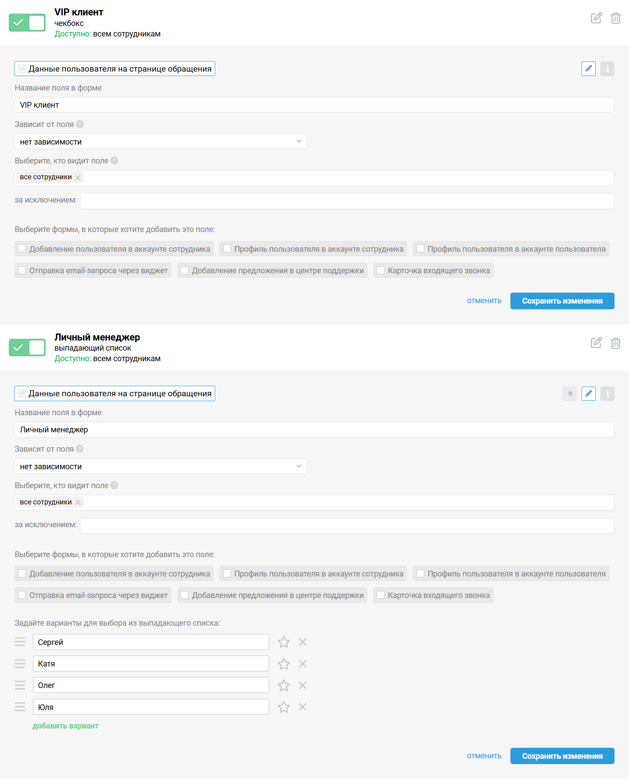Click the за исключением field in Личный менеджер
The height and width of the screenshot is (779, 629).
[x=347, y=526]
